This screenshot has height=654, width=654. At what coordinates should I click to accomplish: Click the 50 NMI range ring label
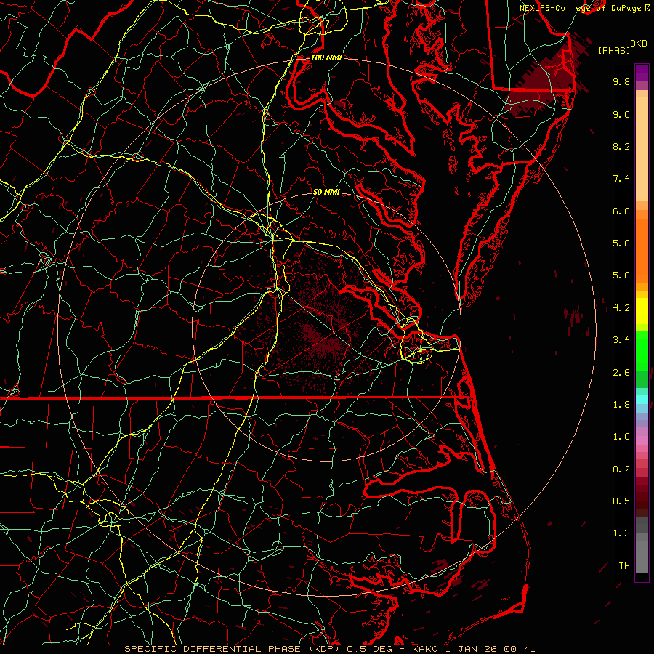tap(326, 192)
